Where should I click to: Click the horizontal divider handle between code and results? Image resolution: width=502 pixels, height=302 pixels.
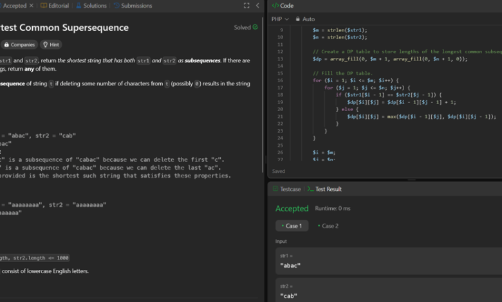[x=412, y=180]
